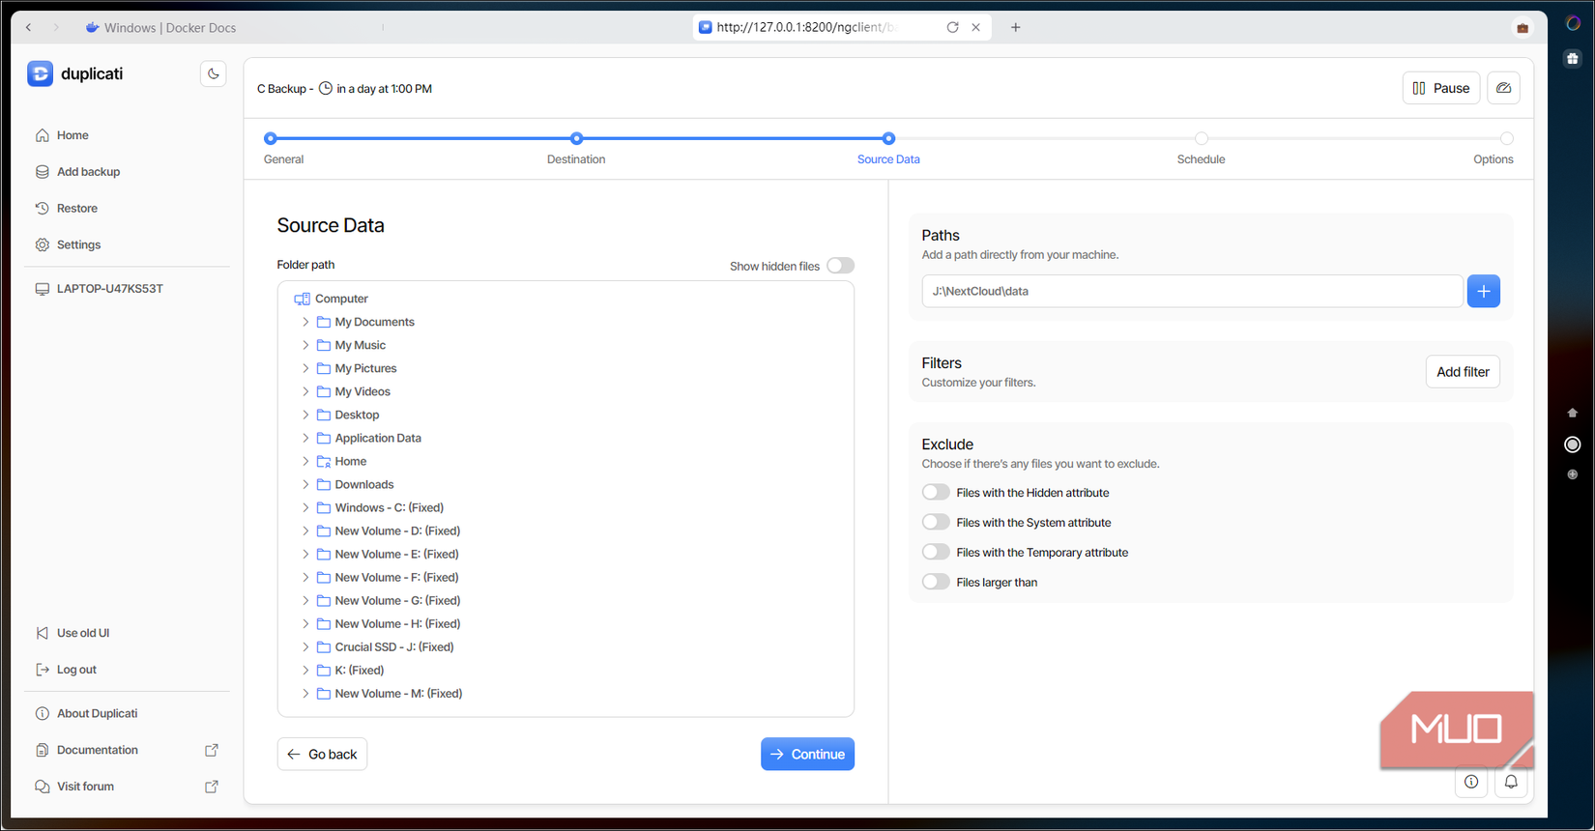Image resolution: width=1595 pixels, height=831 pixels.
Task: Expand New Volume - M: (Fixed) drive
Action: pyautogui.click(x=305, y=693)
